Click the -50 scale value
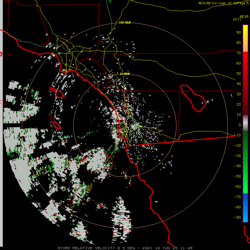 coord(237,176)
